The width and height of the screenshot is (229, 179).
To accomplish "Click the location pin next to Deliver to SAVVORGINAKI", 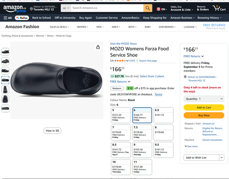I will coord(185,77).
